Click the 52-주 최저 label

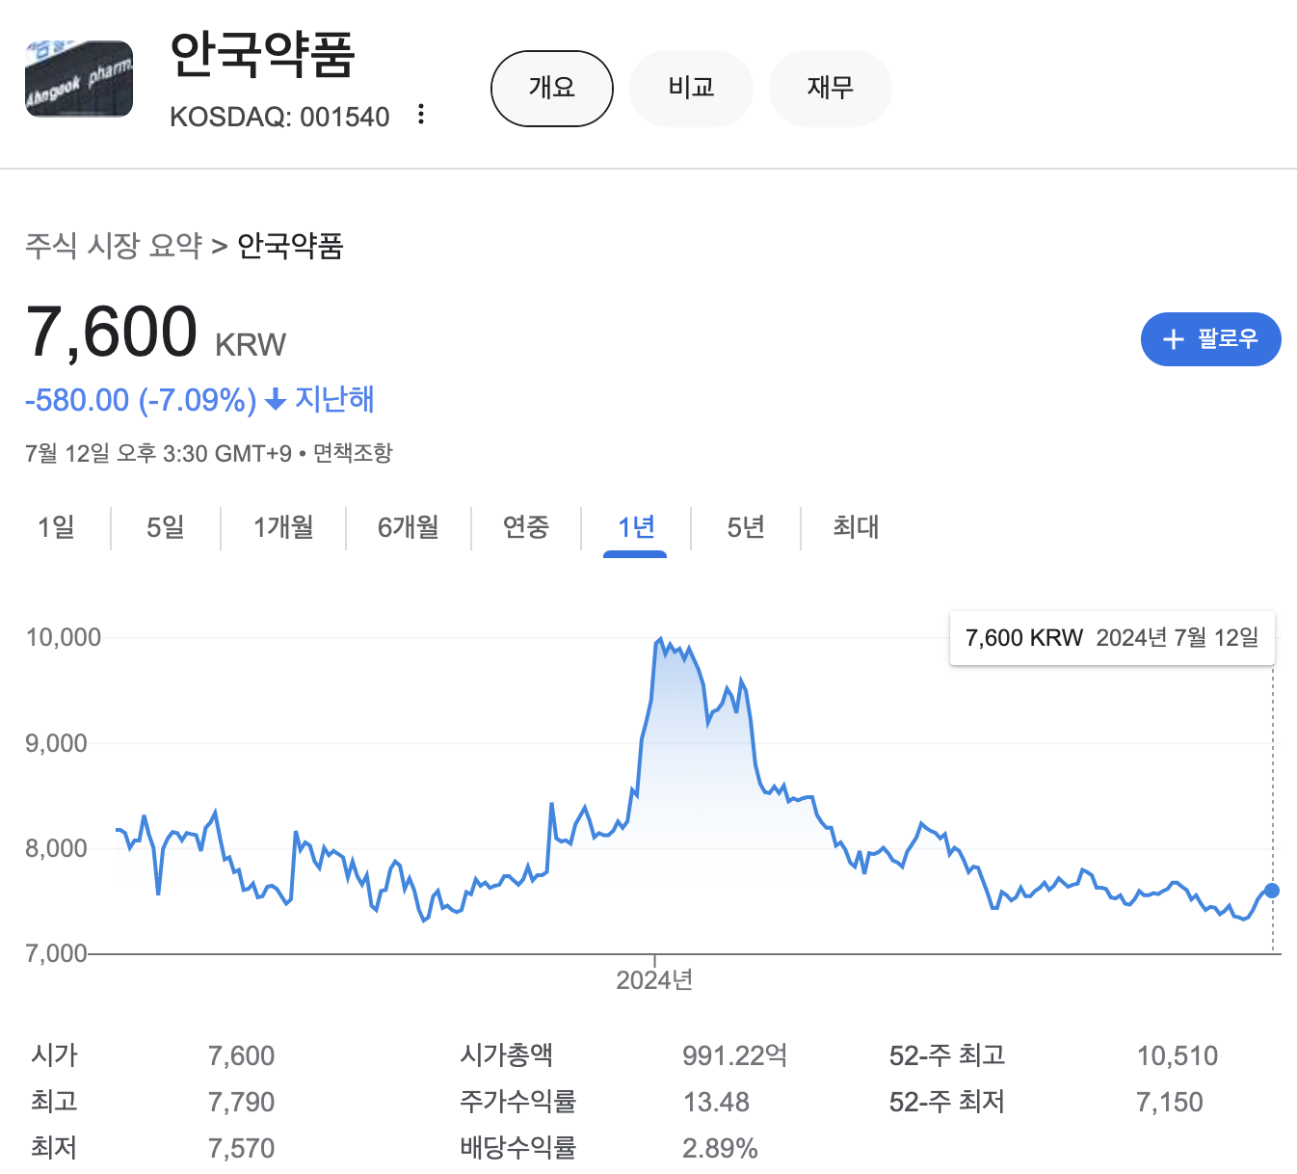pyautogui.click(x=947, y=1101)
